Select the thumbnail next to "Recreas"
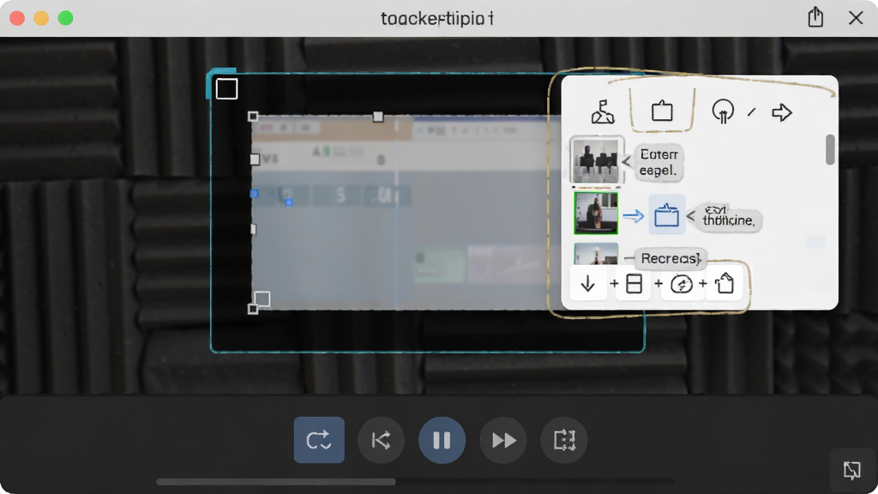Image resolution: width=878 pixels, height=494 pixels. point(596,254)
